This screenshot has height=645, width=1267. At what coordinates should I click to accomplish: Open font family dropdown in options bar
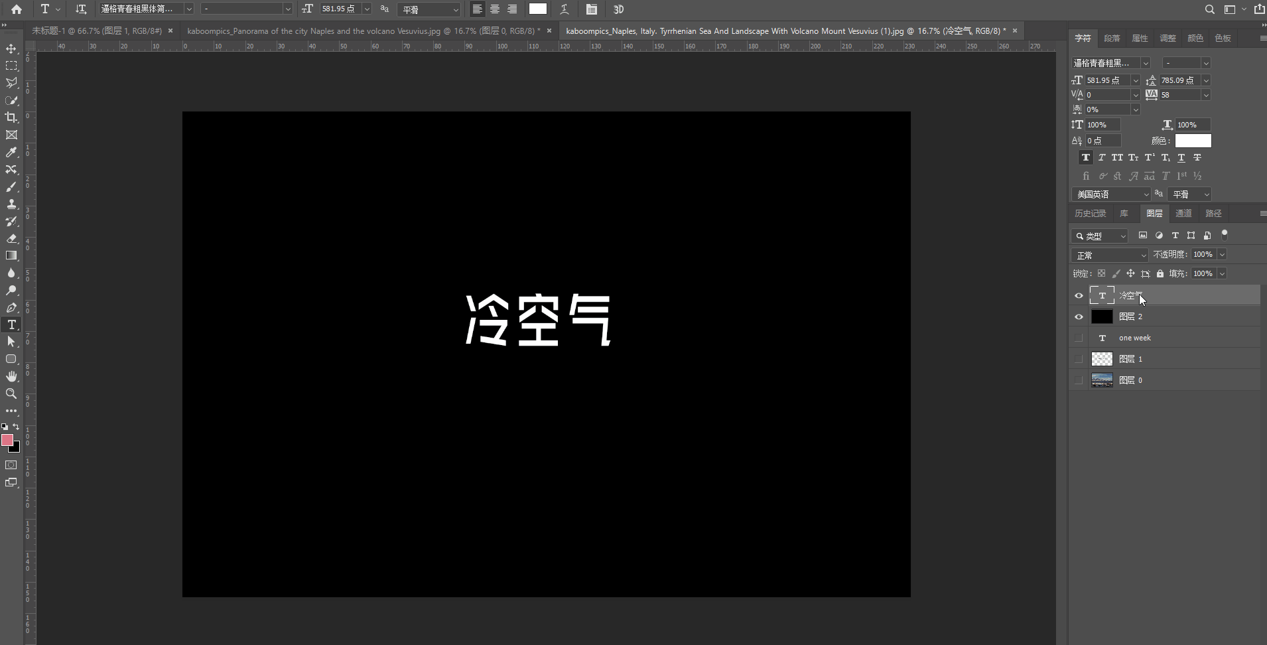[x=189, y=9]
